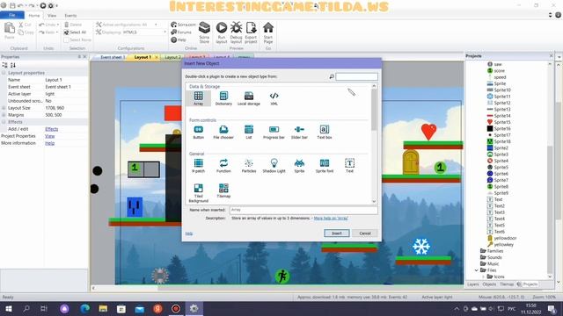This screenshot has height=316, width=563.
Task: Click Export project in the ribbon
Action: coord(251,32)
